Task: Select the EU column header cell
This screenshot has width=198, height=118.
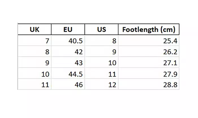Action: pos(68,30)
